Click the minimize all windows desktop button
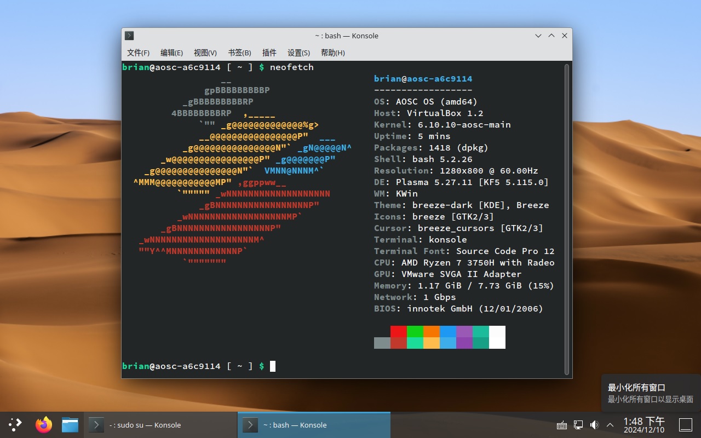The height and width of the screenshot is (438, 701). pyautogui.click(x=686, y=425)
